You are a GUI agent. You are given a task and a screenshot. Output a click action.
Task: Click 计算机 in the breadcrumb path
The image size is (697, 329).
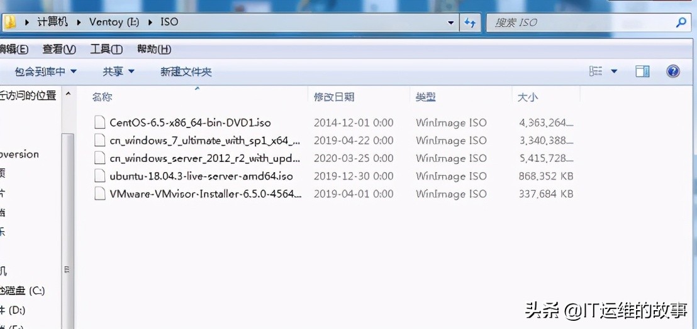52,22
